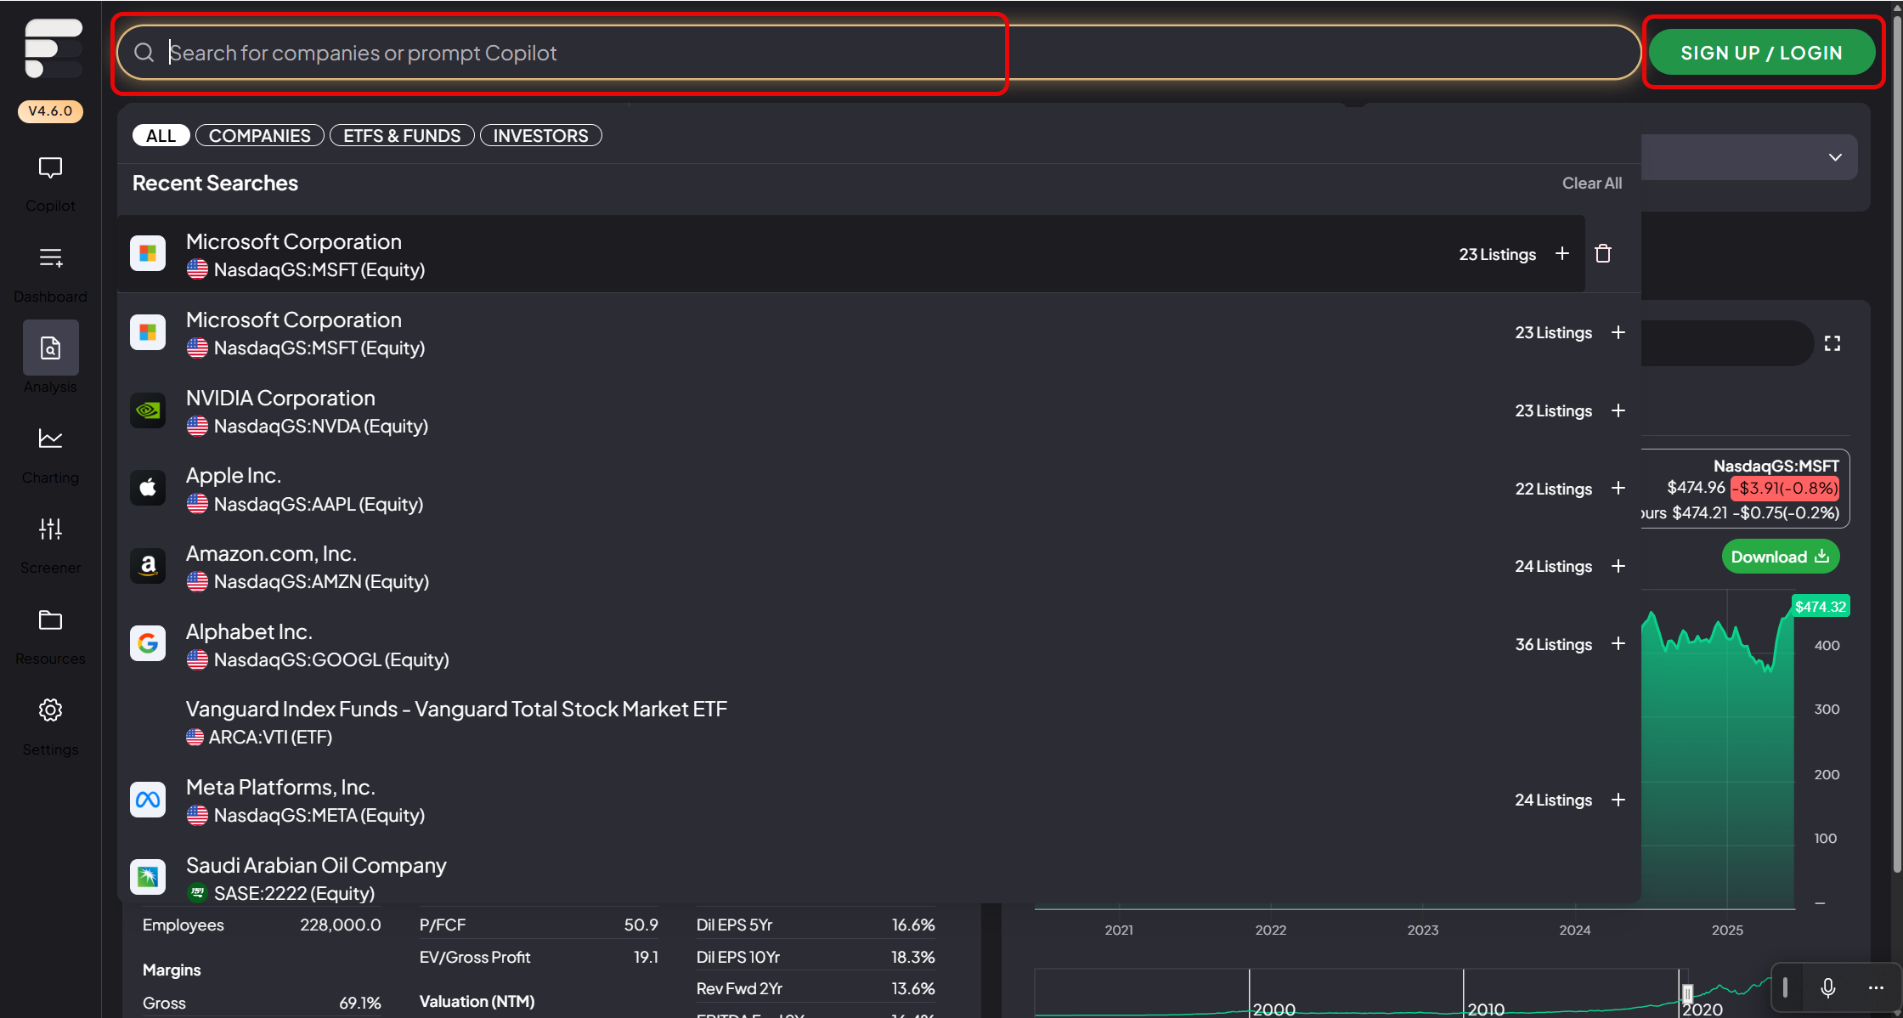1903x1018 pixels.
Task: Click the Employees 228,000.0 value
Action: (x=340, y=925)
